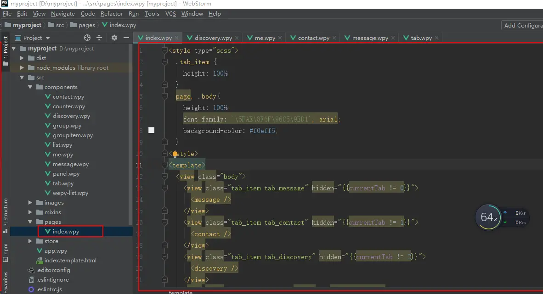Click the collapse all icon in Project panel
The height and width of the screenshot is (294, 543).
[99, 38]
